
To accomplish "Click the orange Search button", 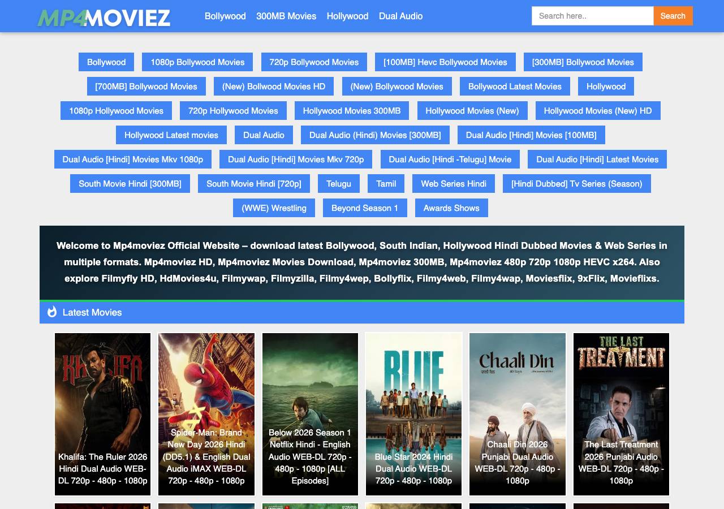I will pyautogui.click(x=673, y=16).
